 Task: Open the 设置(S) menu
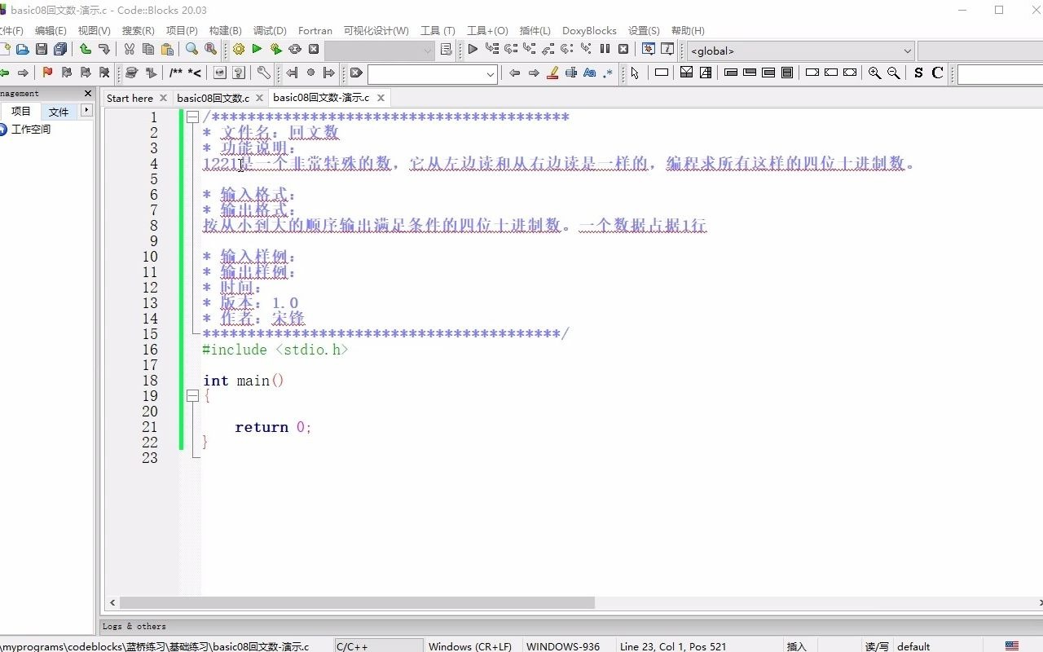tap(644, 31)
